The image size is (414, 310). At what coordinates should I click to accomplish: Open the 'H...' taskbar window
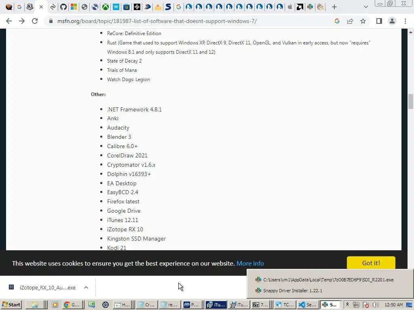[x=122, y=305]
